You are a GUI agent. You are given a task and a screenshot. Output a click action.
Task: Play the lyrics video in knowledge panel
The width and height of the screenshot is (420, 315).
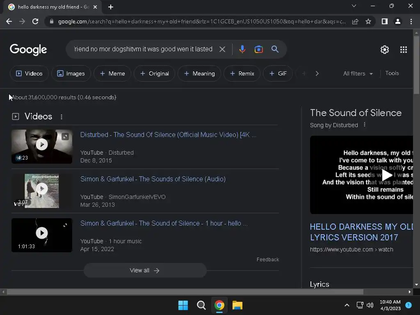[386, 175]
